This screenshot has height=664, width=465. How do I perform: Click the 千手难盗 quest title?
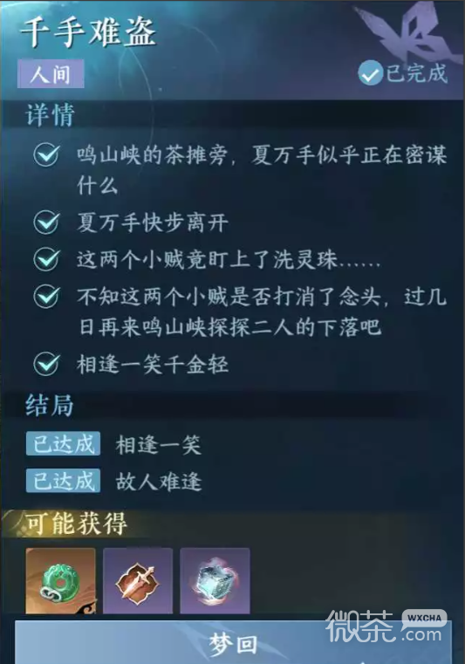coord(88,32)
